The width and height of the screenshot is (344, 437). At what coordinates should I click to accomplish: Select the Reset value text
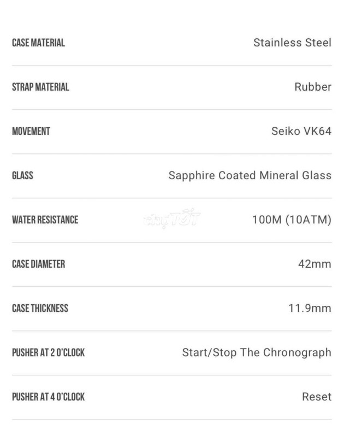click(x=317, y=397)
